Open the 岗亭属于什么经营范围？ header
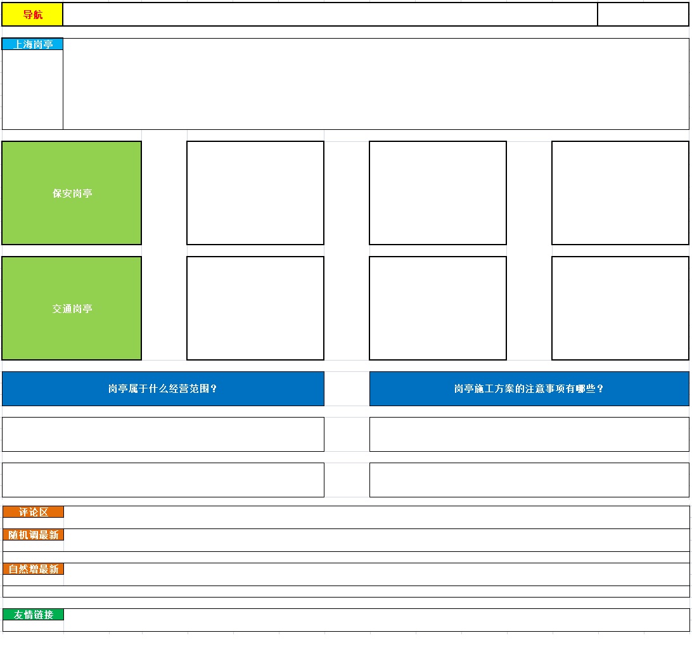Viewport: 692px width, 659px height. pyautogui.click(x=163, y=388)
